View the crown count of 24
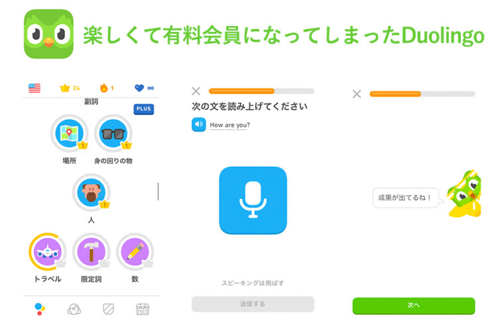504x336 pixels. click(70, 87)
